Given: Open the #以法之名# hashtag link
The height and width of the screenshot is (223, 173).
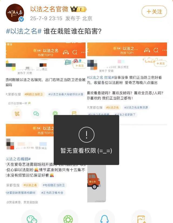Looking at the screenshot, I should tap(24, 31).
